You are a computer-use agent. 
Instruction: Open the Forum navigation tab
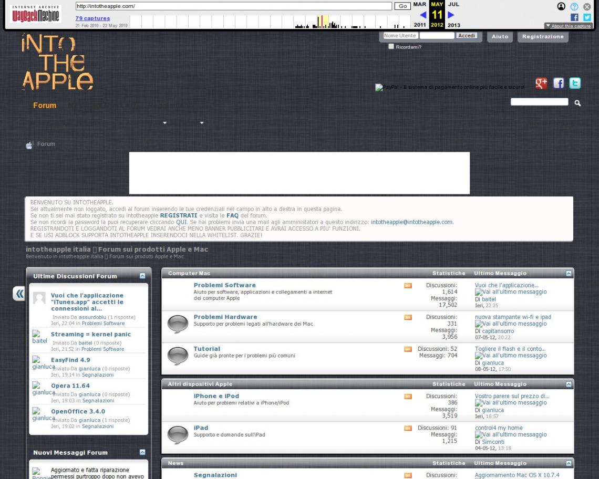[x=44, y=106]
